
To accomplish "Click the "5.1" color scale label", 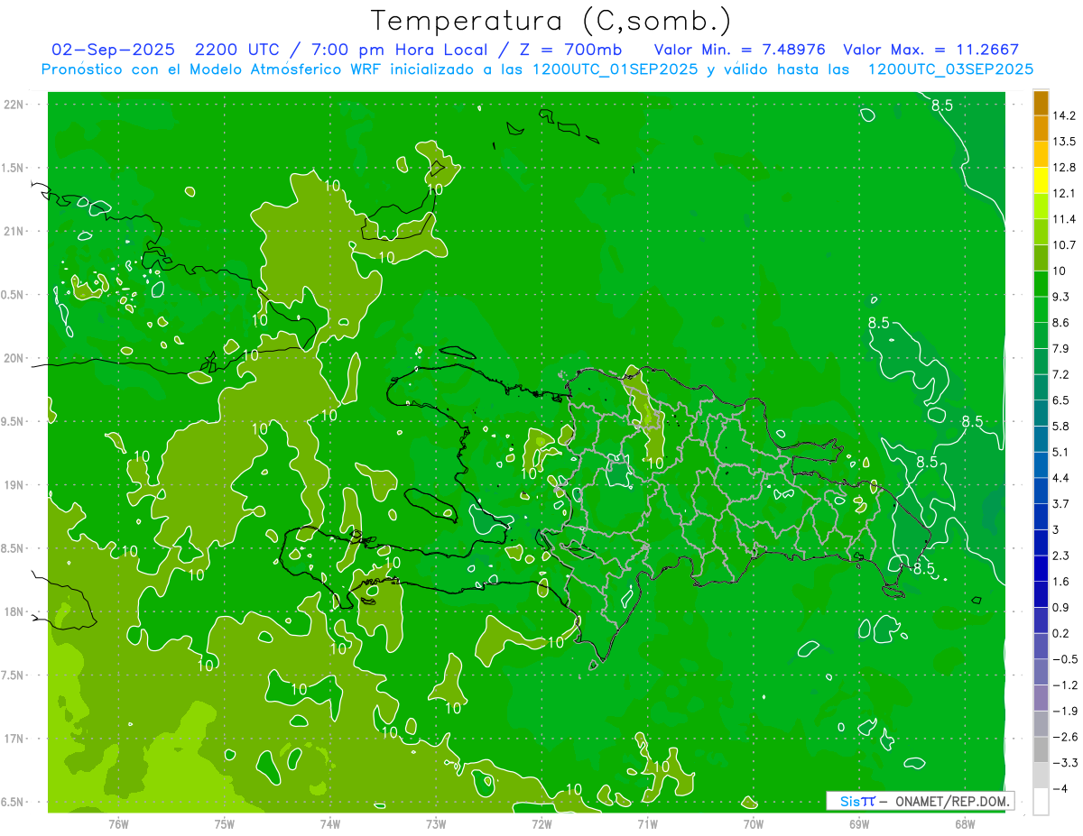I will pos(1061,452).
